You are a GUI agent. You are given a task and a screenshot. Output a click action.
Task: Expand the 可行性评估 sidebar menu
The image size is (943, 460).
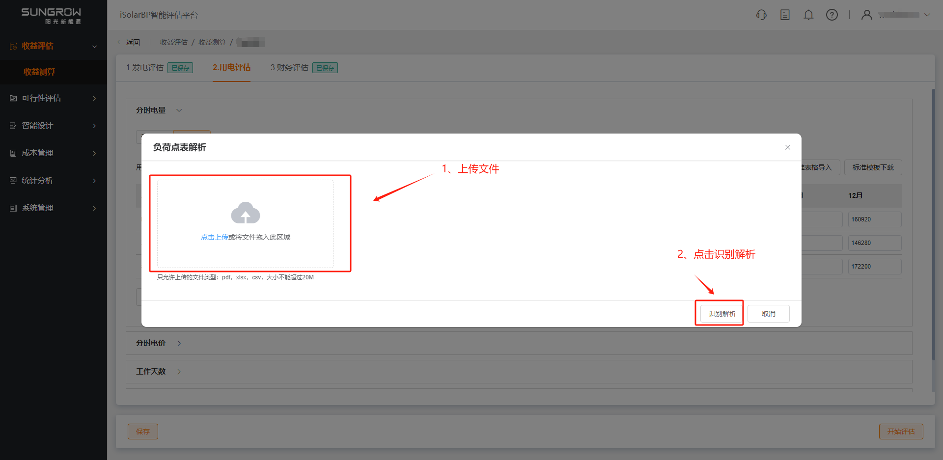pos(53,98)
